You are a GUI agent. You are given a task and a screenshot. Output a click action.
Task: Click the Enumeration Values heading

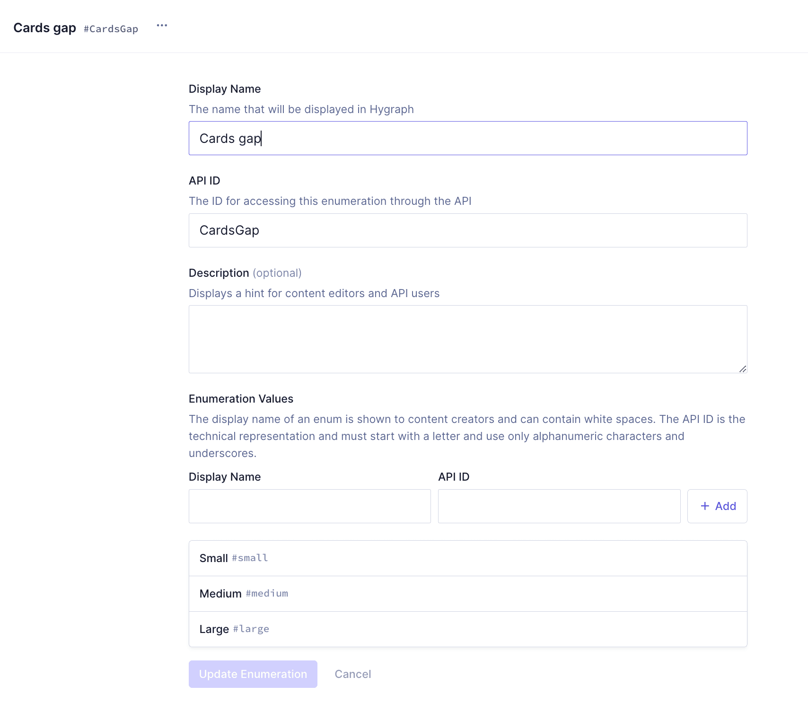coord(241,399)
